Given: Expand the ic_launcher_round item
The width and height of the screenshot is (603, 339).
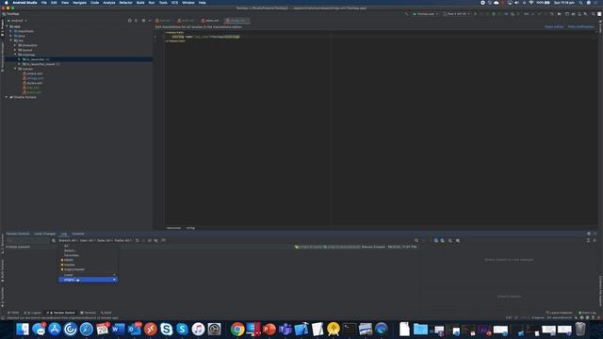Looking at the screenshot, I should (x=19, y=64).
